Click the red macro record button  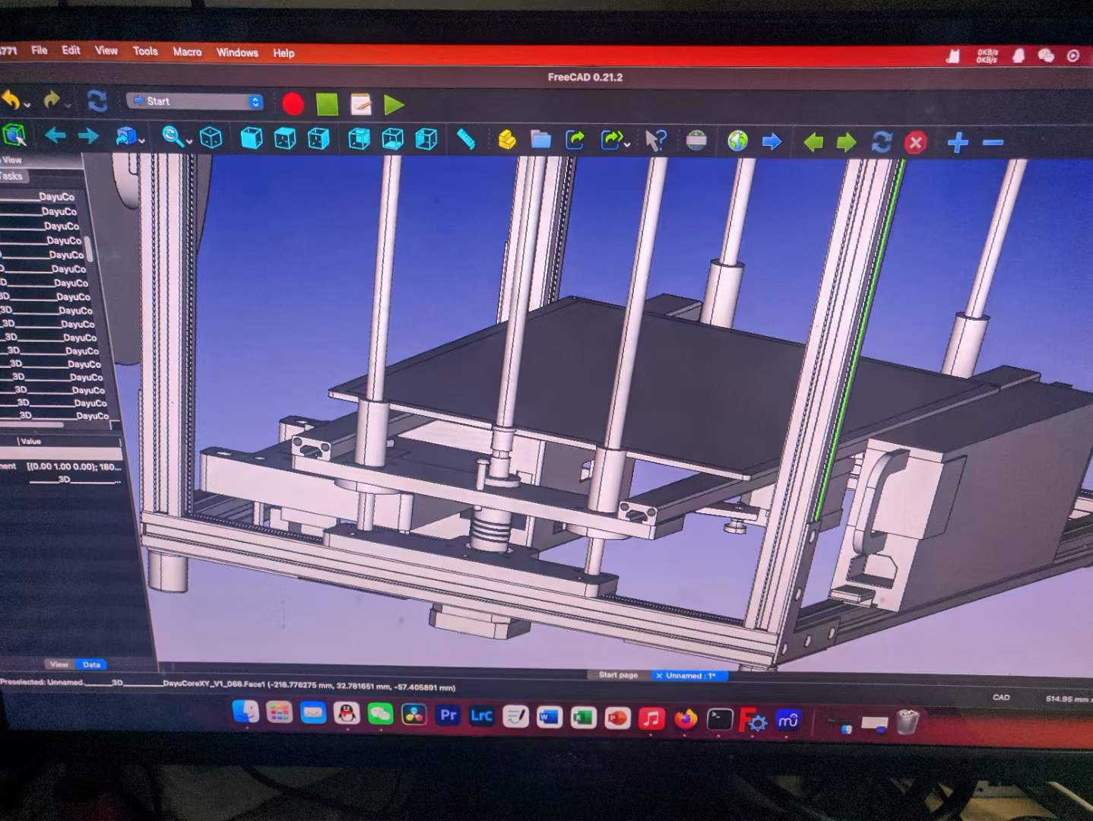pos(293,104)
